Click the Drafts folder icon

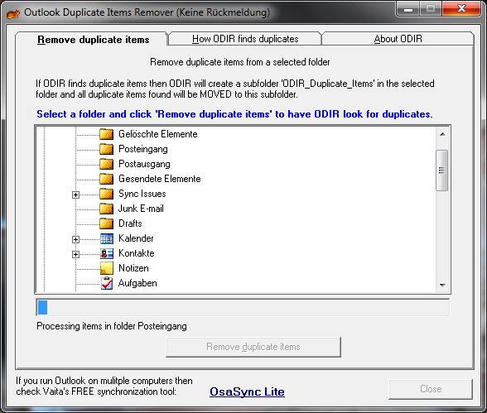[x=107, y=223]
